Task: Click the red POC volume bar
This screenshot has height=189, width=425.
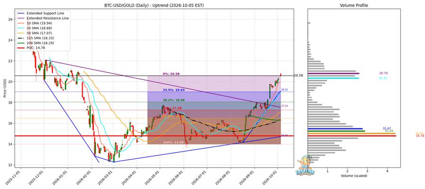Action: 352,136
